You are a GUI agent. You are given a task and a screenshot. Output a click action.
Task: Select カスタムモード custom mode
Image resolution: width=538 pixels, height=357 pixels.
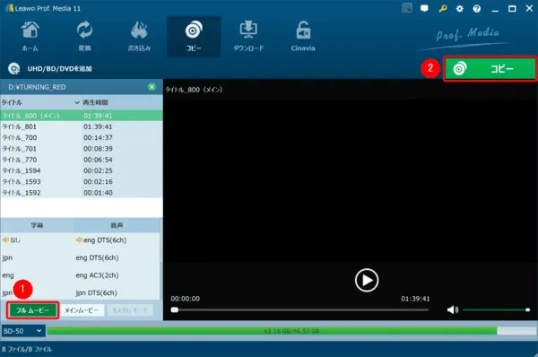(x=130, y=310)
